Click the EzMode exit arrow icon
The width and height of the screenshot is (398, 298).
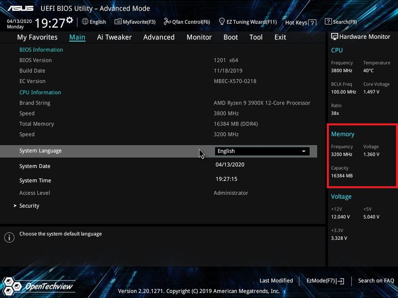click(x=340, y=281)
